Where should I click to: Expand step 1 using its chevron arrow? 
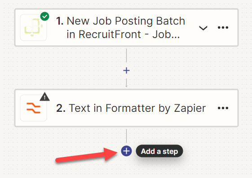tap(203, 28)
